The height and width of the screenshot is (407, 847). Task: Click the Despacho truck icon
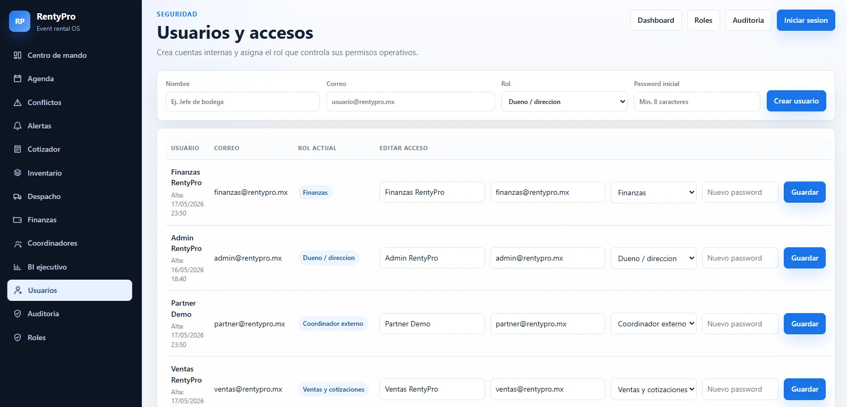click(x=18, y=196)
